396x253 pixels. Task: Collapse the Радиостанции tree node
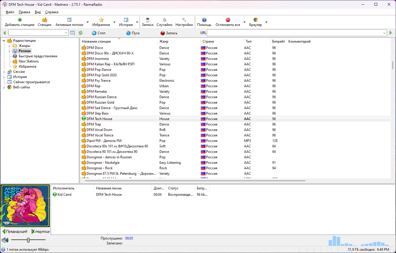point(4,41)
